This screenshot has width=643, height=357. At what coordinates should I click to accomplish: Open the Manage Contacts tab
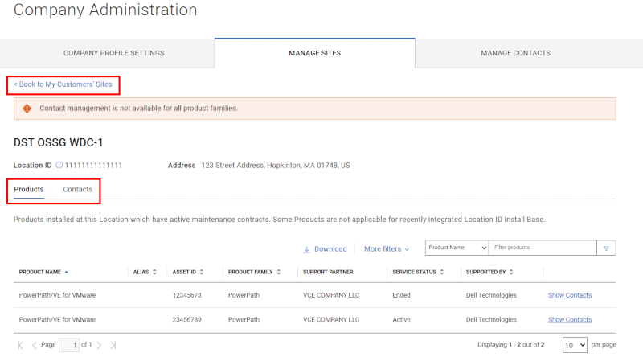pos(515,53)
